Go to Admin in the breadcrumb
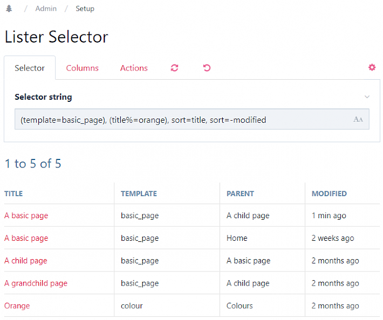Screen dimensions: 383x320 click(x=46, y=9)
